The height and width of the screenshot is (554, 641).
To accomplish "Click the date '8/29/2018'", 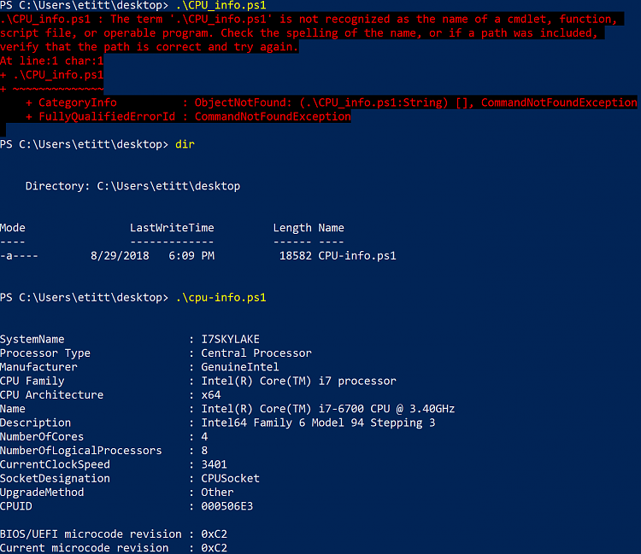I will click(120, 255).
